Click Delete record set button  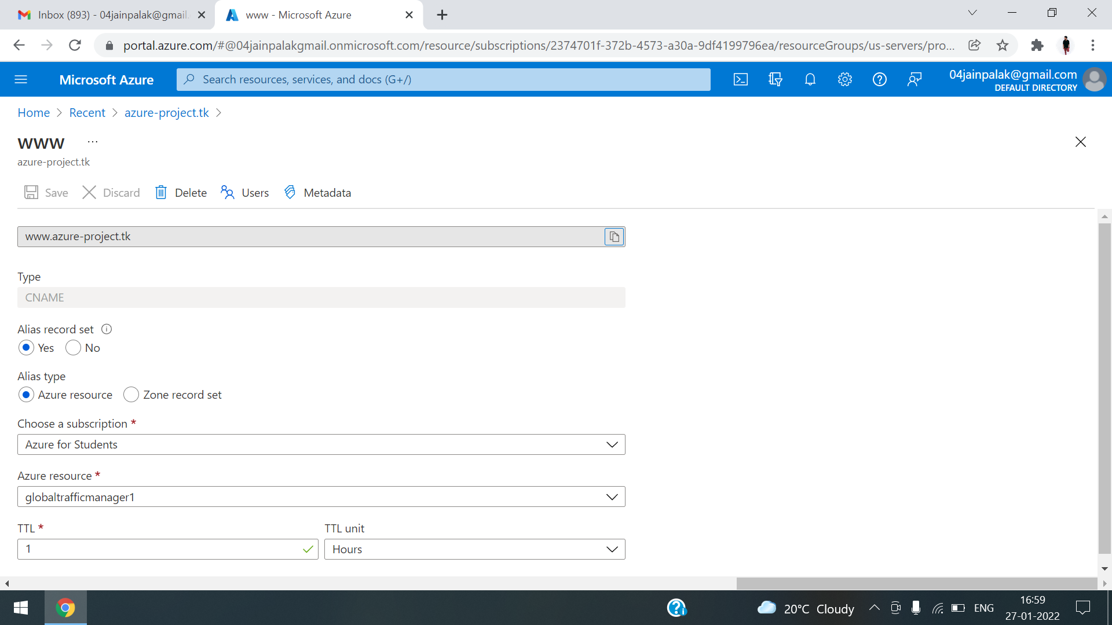(181, 193)
